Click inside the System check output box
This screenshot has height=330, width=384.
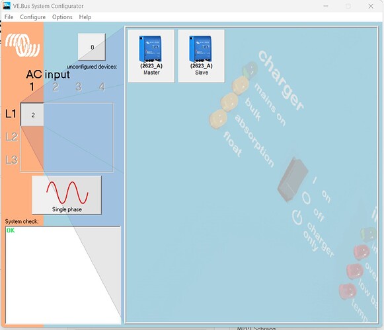(63, 275)
